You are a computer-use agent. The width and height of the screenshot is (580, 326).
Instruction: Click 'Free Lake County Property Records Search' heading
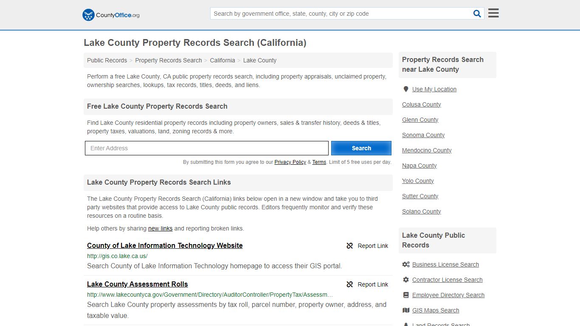point(157,106)
